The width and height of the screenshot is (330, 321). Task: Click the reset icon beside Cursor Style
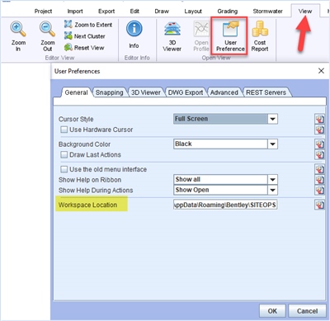tap(319, 119)
